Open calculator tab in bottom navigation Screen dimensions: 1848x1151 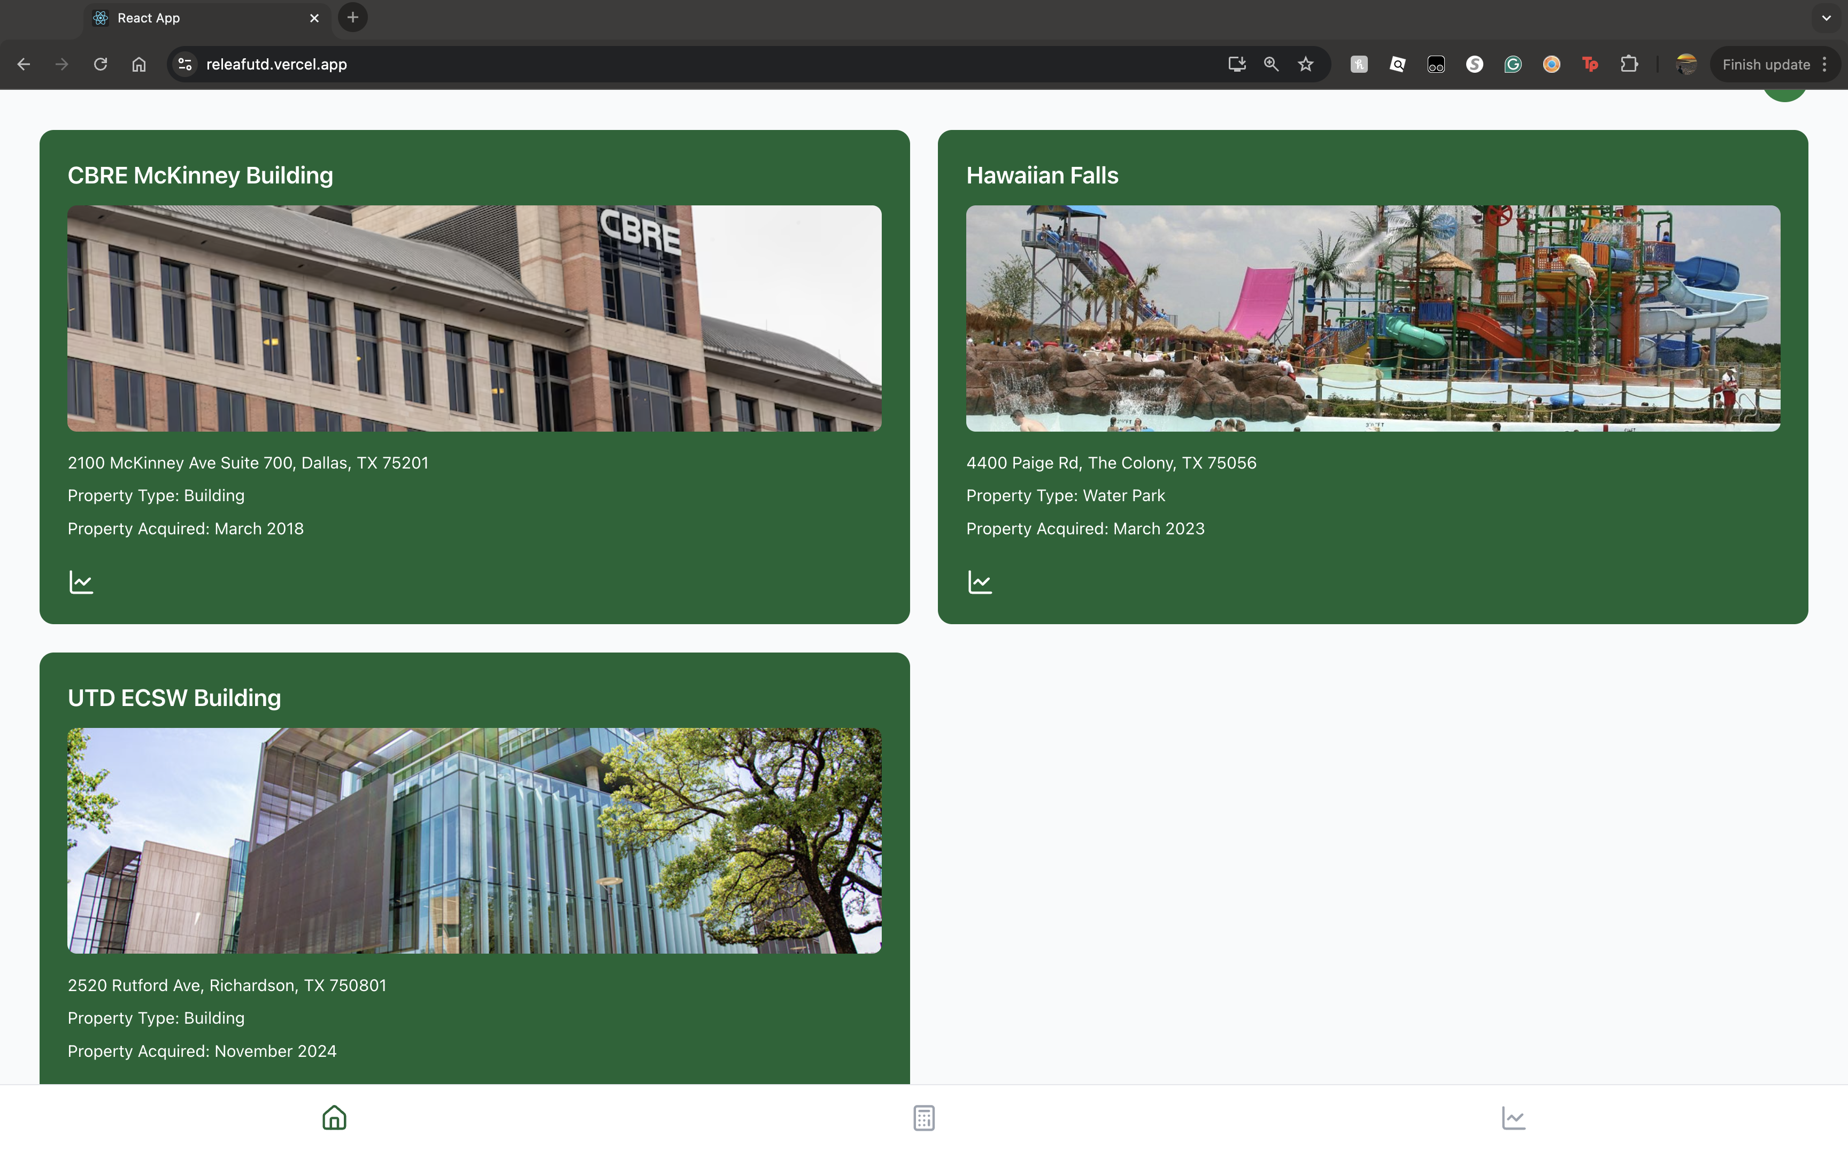923,1117
